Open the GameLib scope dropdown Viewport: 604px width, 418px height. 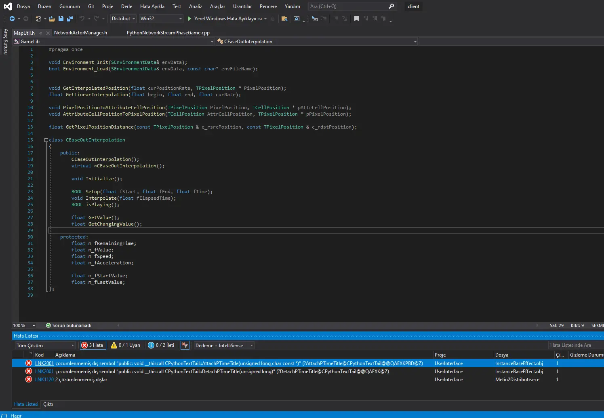click(114, 42)
